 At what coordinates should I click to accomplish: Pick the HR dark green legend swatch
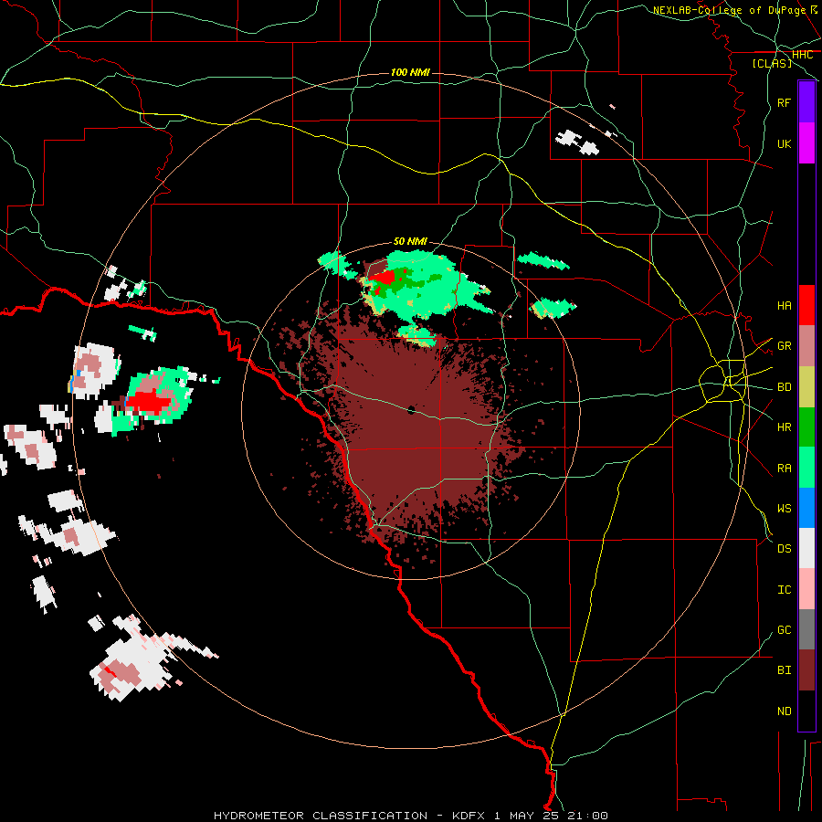(806, 427)
